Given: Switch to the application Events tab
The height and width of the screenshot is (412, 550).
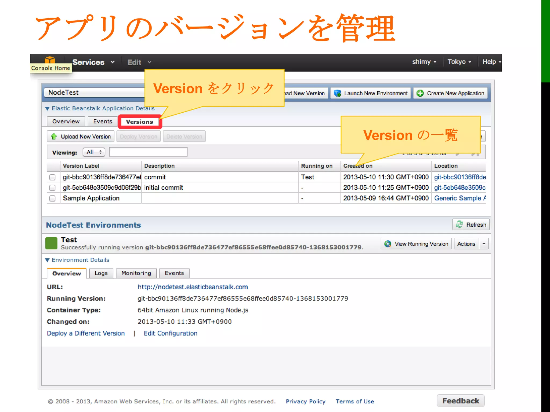Looking at the screenshot, I should click(x=103, y=122).
